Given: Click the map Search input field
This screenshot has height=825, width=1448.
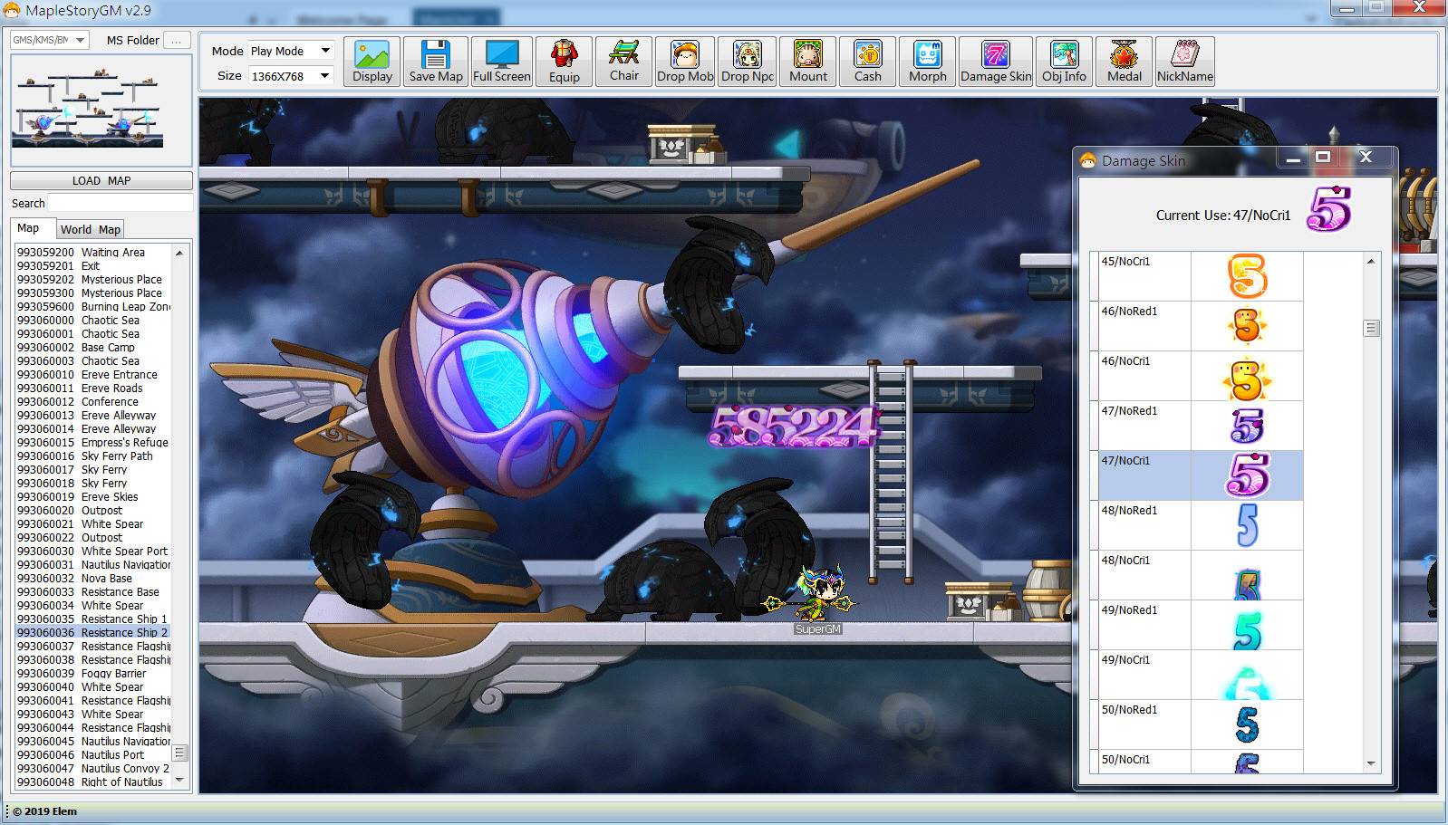Looking at the screenshot, I should point(120,203).
